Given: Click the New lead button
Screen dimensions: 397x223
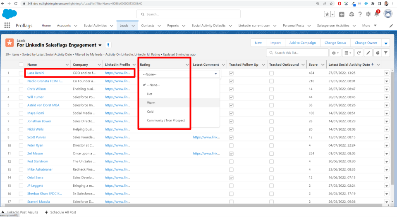Looking at the screenshot, I should [258, 43].
